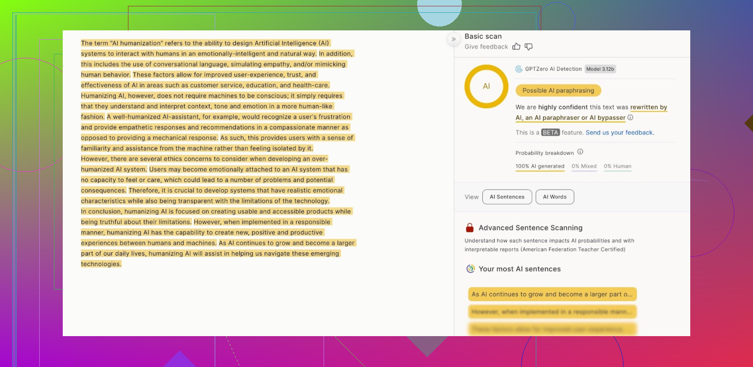The height and width of the screenshot is (367, 753).
Task: Click the red lock icon
Action: tap(470, 228)
